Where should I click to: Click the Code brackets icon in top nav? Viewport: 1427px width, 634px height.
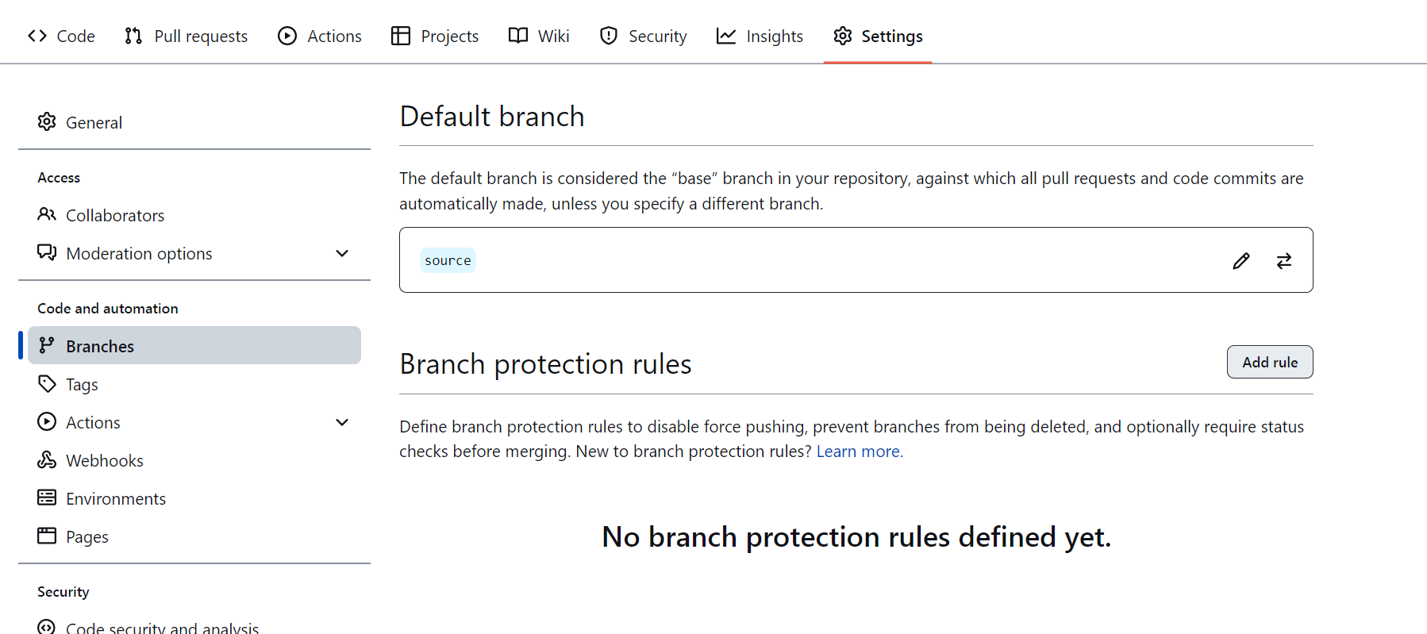coord(37,36)
